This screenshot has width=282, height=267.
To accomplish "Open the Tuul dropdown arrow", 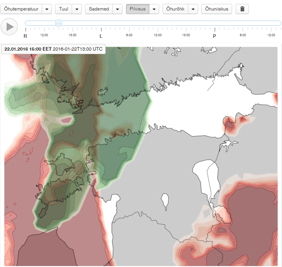I will point(77,9).
